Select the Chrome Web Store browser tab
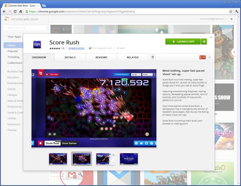This screenshot has width=241, height=186. coord(21,6)
